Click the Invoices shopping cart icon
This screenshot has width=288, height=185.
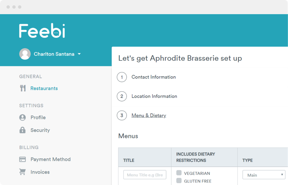point(22,172)
